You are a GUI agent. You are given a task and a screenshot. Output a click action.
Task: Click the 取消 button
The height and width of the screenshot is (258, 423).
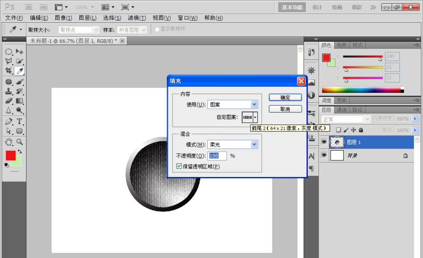[285, 109]
